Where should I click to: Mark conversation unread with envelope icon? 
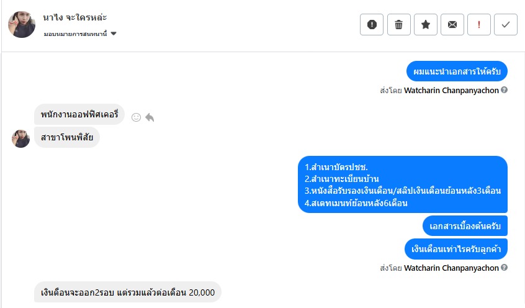452,25
